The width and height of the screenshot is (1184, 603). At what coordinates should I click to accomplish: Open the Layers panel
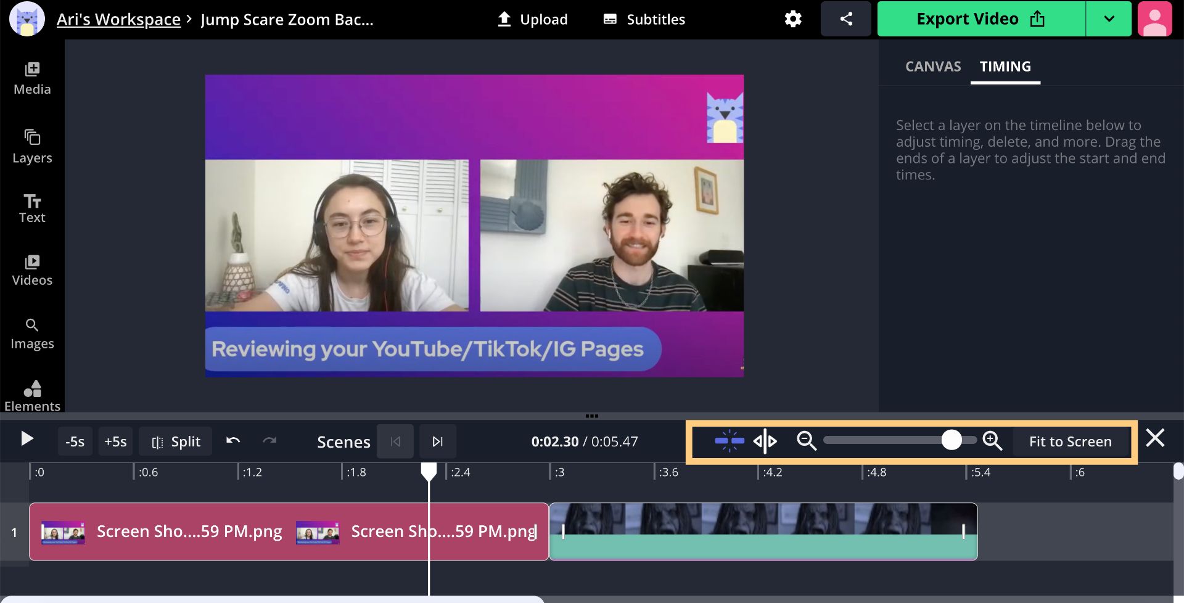coord(32,147)
